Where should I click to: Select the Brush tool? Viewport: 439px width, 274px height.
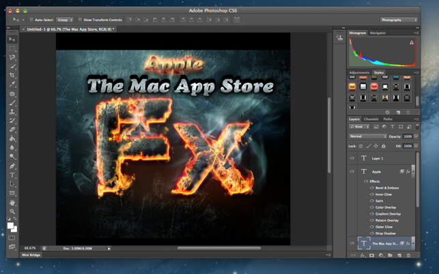point(12,103)
